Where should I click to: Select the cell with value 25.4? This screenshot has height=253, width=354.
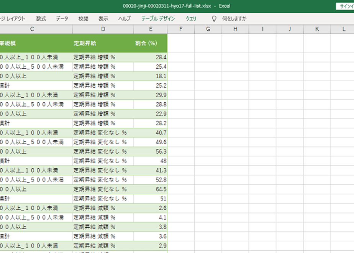(151, 67)
